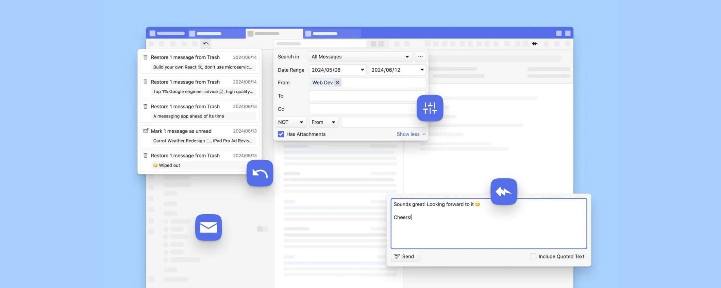Screen dimensions: 721x288
Task: Switch to the active white window tab
Action: pos(274,34)
